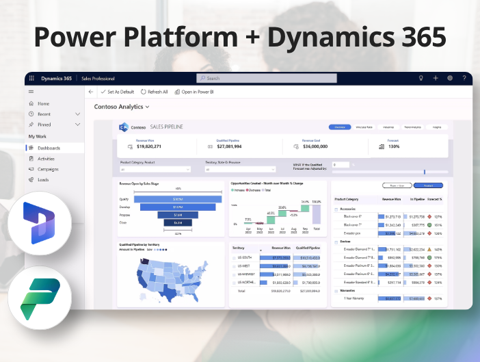Open Campaigns in sidebar
This screenshot has width=480, height=362.
(55, 169)
